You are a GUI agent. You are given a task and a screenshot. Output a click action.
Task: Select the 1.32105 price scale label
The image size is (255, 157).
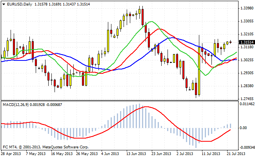click(x=247, y=34)
